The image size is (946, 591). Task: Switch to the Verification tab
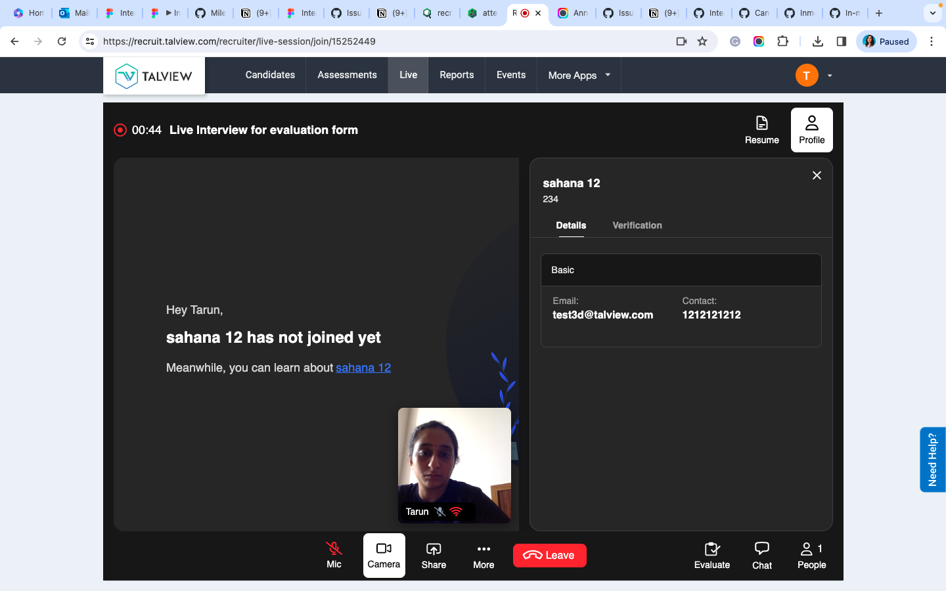coord(637,225)
